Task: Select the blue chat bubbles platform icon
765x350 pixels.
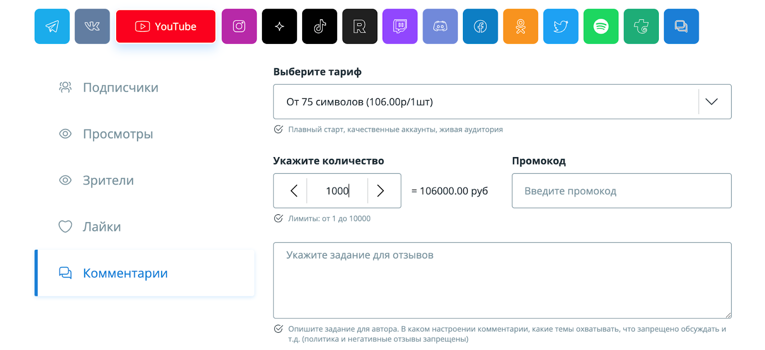Action: (x=681, y=26)
